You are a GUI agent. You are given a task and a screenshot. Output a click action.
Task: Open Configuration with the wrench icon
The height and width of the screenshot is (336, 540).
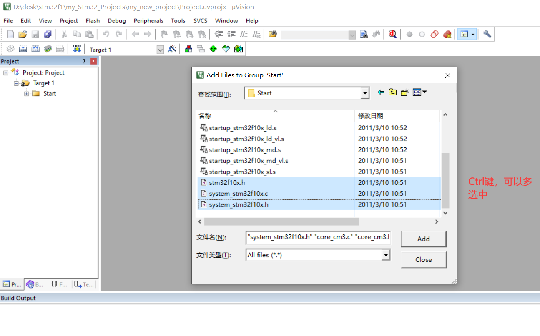pyautogui.click(x=487, y=34)
